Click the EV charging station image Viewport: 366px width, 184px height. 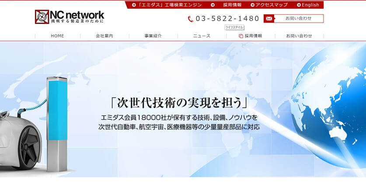57,124
